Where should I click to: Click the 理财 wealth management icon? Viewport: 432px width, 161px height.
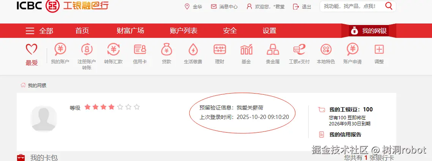point(219,50)
